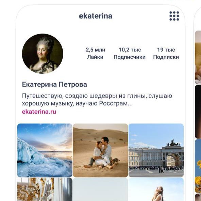Image resolution: width=201 pixels, height=201 pixels.
Task: View the 2,5 млн Лайки counter
Action: pos(95,53)
